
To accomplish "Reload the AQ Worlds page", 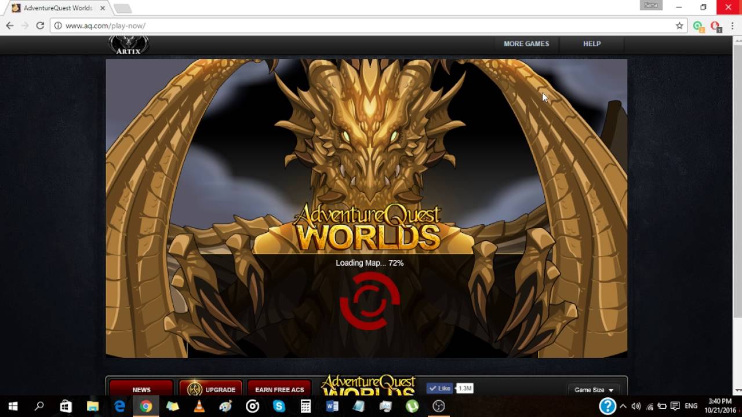I will (40, 25).
